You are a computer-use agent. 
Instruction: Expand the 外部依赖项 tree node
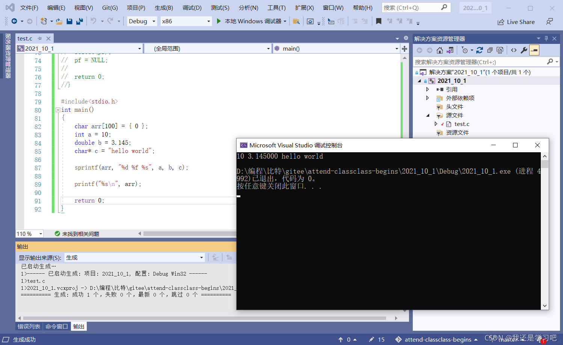427,98
